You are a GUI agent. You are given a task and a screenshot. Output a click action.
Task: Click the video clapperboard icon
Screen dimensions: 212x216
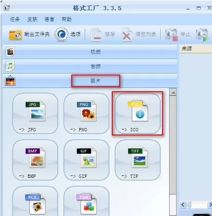[10, 52]
